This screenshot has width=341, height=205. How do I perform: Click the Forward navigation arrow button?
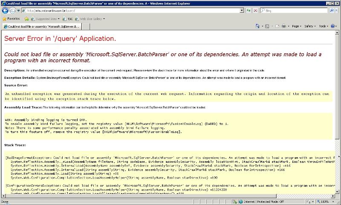pos(13,10)
